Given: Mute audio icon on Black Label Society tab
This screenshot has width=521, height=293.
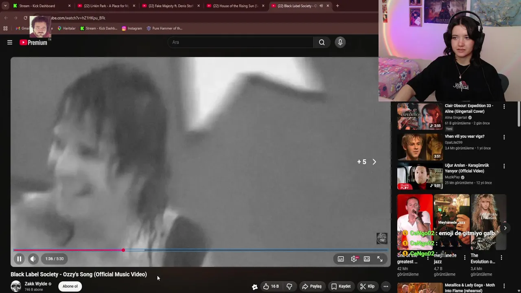Looking at the screenshot, I should (x=321, y=6).
